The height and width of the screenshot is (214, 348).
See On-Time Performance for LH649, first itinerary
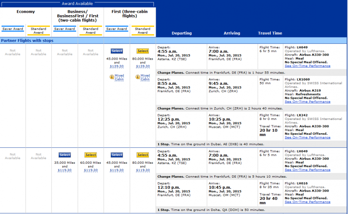coord(307,66)
